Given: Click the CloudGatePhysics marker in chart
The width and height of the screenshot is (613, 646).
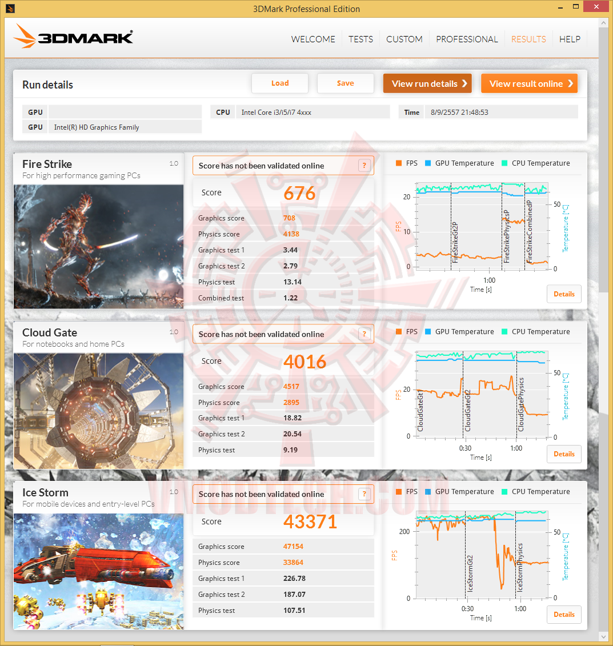Looking at the screenshot, I should [520, 404].
